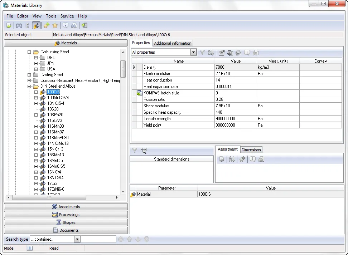Open favorites with the yellow star icon
Viewport: 348px width, 255px height.
point(55,25)
